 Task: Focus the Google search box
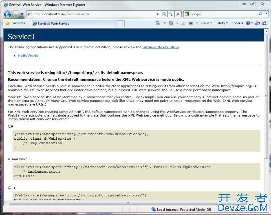(224, 14)
